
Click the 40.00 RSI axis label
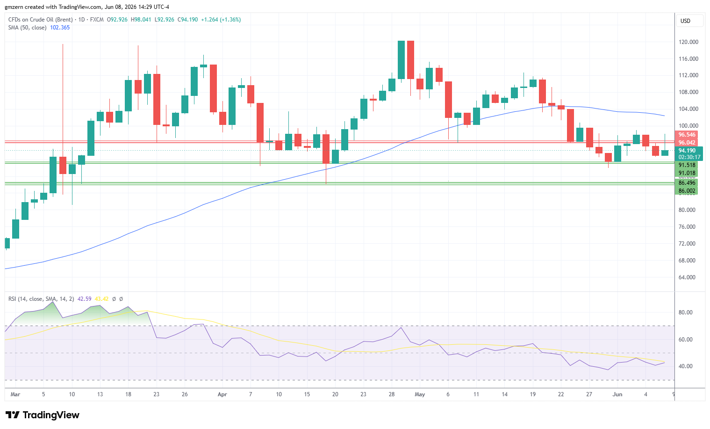[x=686, y=366]
